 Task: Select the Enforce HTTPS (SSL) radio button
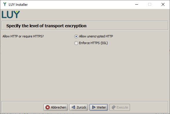coord(76,43)
